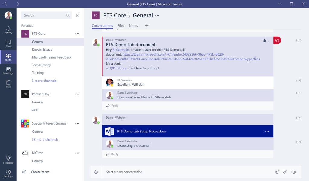Image resolution: width=309 pixels, height=181 pixels.
Task: Switch to the Files tab
Action: 121,26
